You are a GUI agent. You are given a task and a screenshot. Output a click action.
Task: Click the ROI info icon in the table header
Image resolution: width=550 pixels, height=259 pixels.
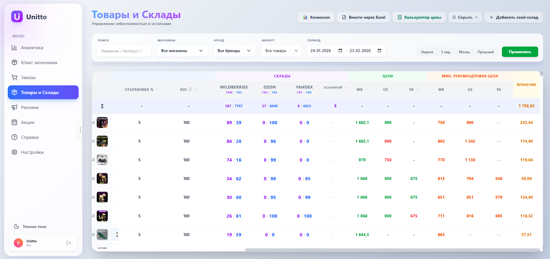click(x=190, y=89)
